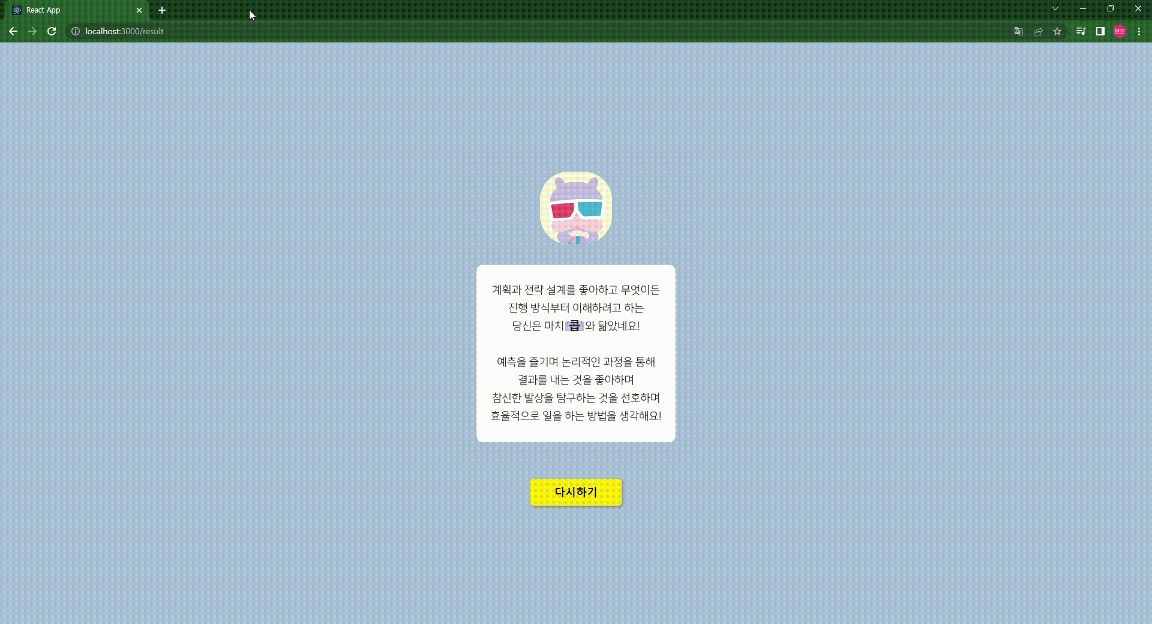1152x624 pixels.
Task: Close the Chrome window
Action: pos(1138,9)
